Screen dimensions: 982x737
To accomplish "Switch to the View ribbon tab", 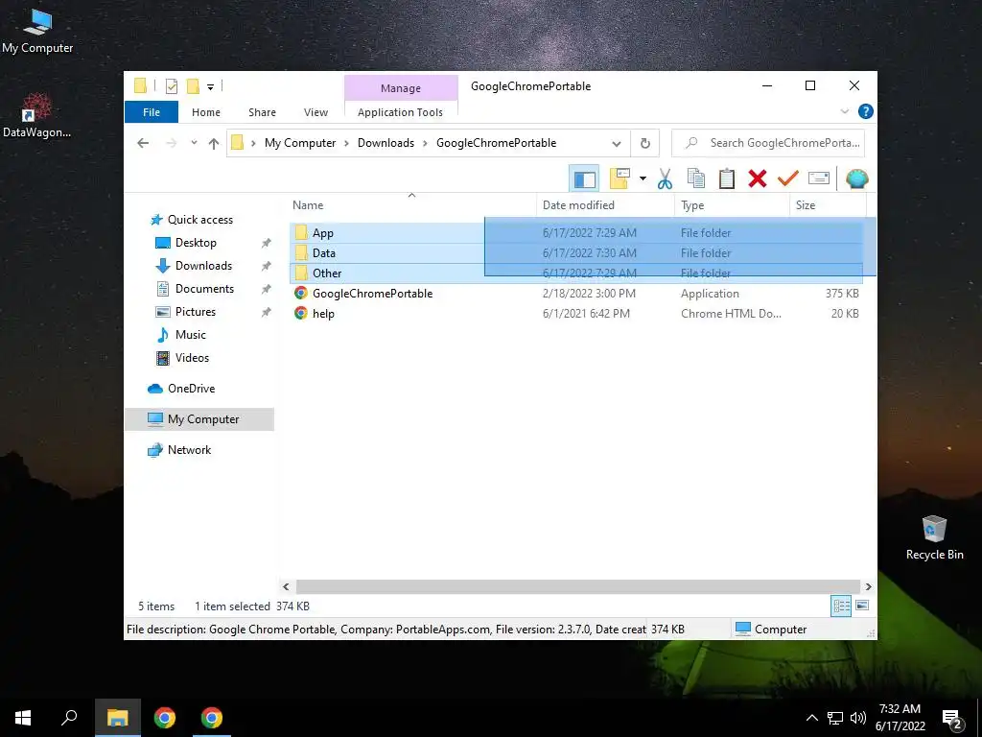I will click(x=316, y=112).
